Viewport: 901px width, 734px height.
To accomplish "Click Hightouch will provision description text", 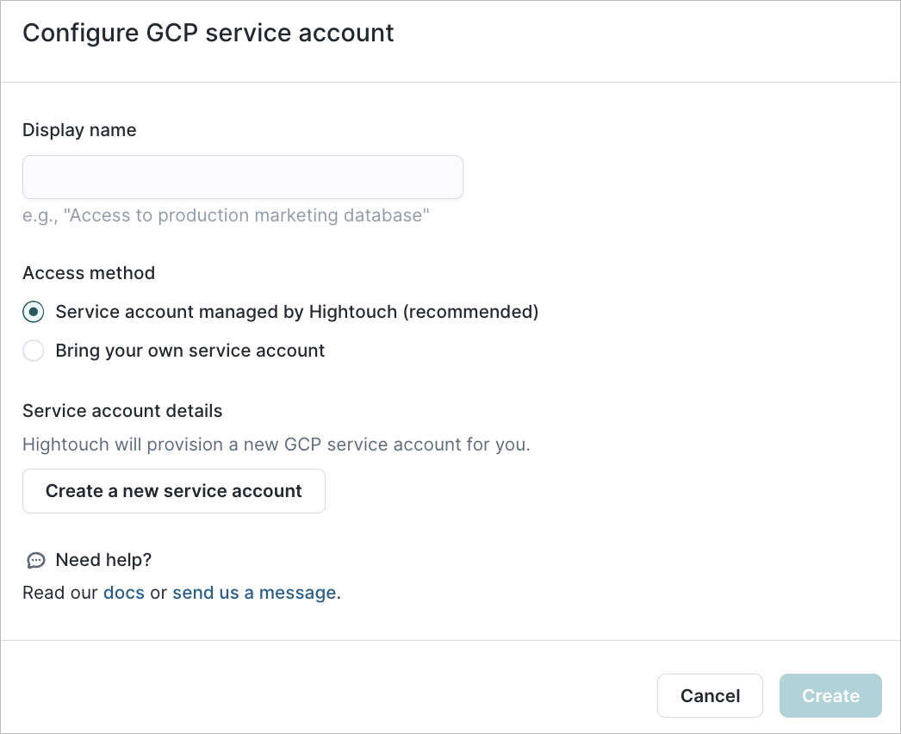I will pos(277,445).
